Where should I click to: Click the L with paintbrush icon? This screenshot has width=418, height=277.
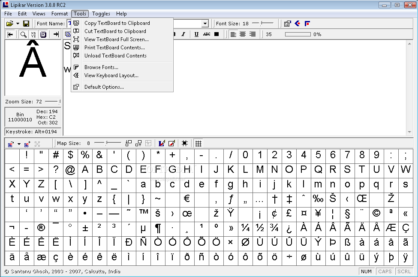(162, 144)
